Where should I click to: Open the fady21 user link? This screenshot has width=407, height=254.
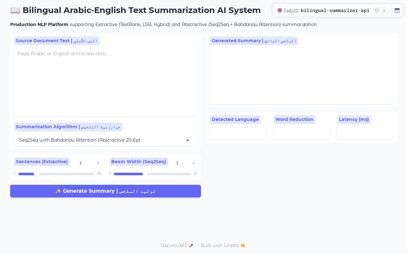[291, 10]
